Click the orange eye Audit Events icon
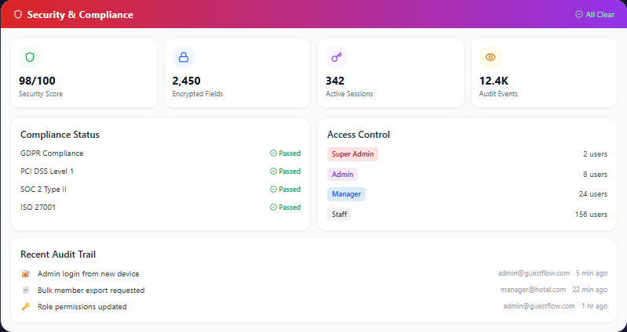The width and height of the screenshot is (627, 332). click(x=490, y=57)
